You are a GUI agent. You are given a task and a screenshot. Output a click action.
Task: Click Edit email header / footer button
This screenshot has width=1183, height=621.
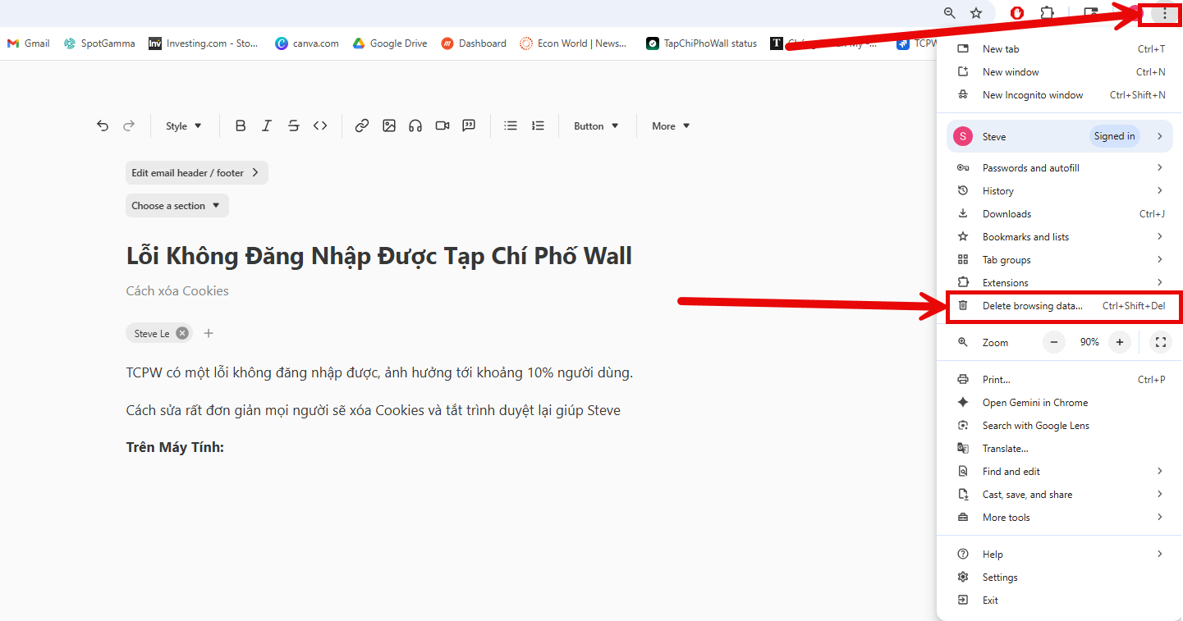[196, 173]
